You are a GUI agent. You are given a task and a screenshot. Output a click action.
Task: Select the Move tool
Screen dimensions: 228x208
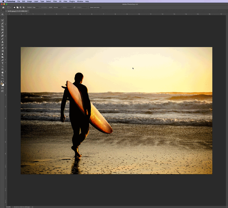pos(2,14)
